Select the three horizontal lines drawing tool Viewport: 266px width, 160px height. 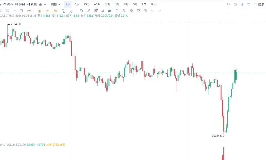7,11
